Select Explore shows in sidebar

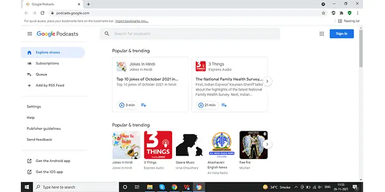coord(53,52)
